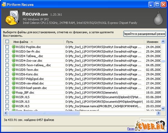Select file name ROZD5-Texn-таблиц_.doc
Screen dimensions: 168x133
coord(33,65)
